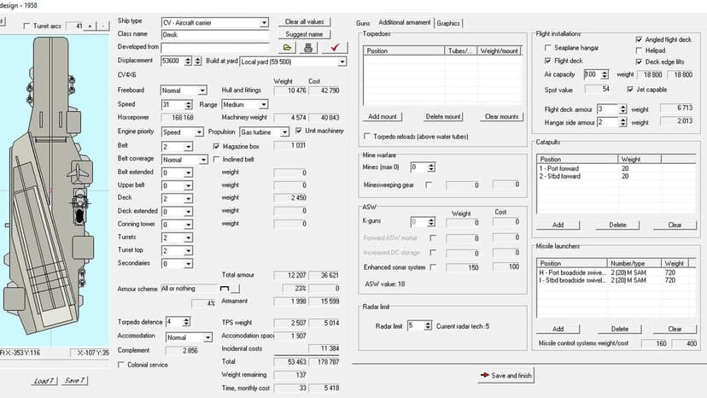The height and width of the screenshot is (398, 707).
Task: Click the Load T button
Action: (44, 381)
